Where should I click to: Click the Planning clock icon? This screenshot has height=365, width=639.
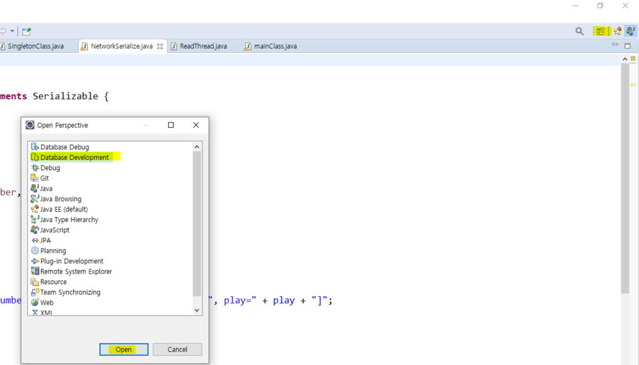click(35, 251)
